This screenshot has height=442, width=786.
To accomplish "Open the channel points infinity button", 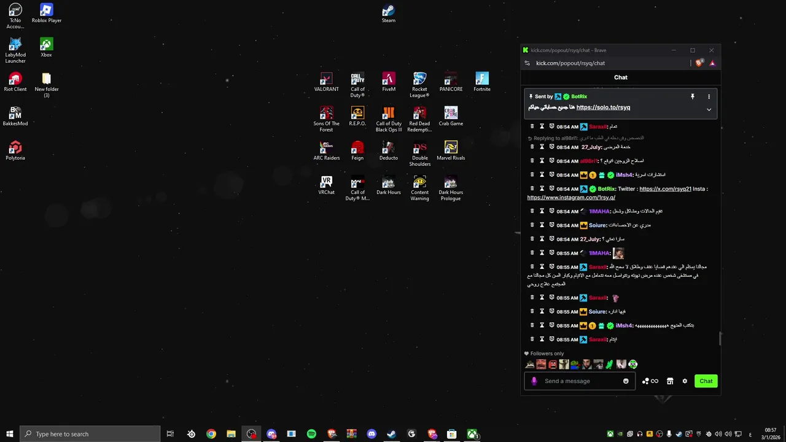I will point(650,381).
